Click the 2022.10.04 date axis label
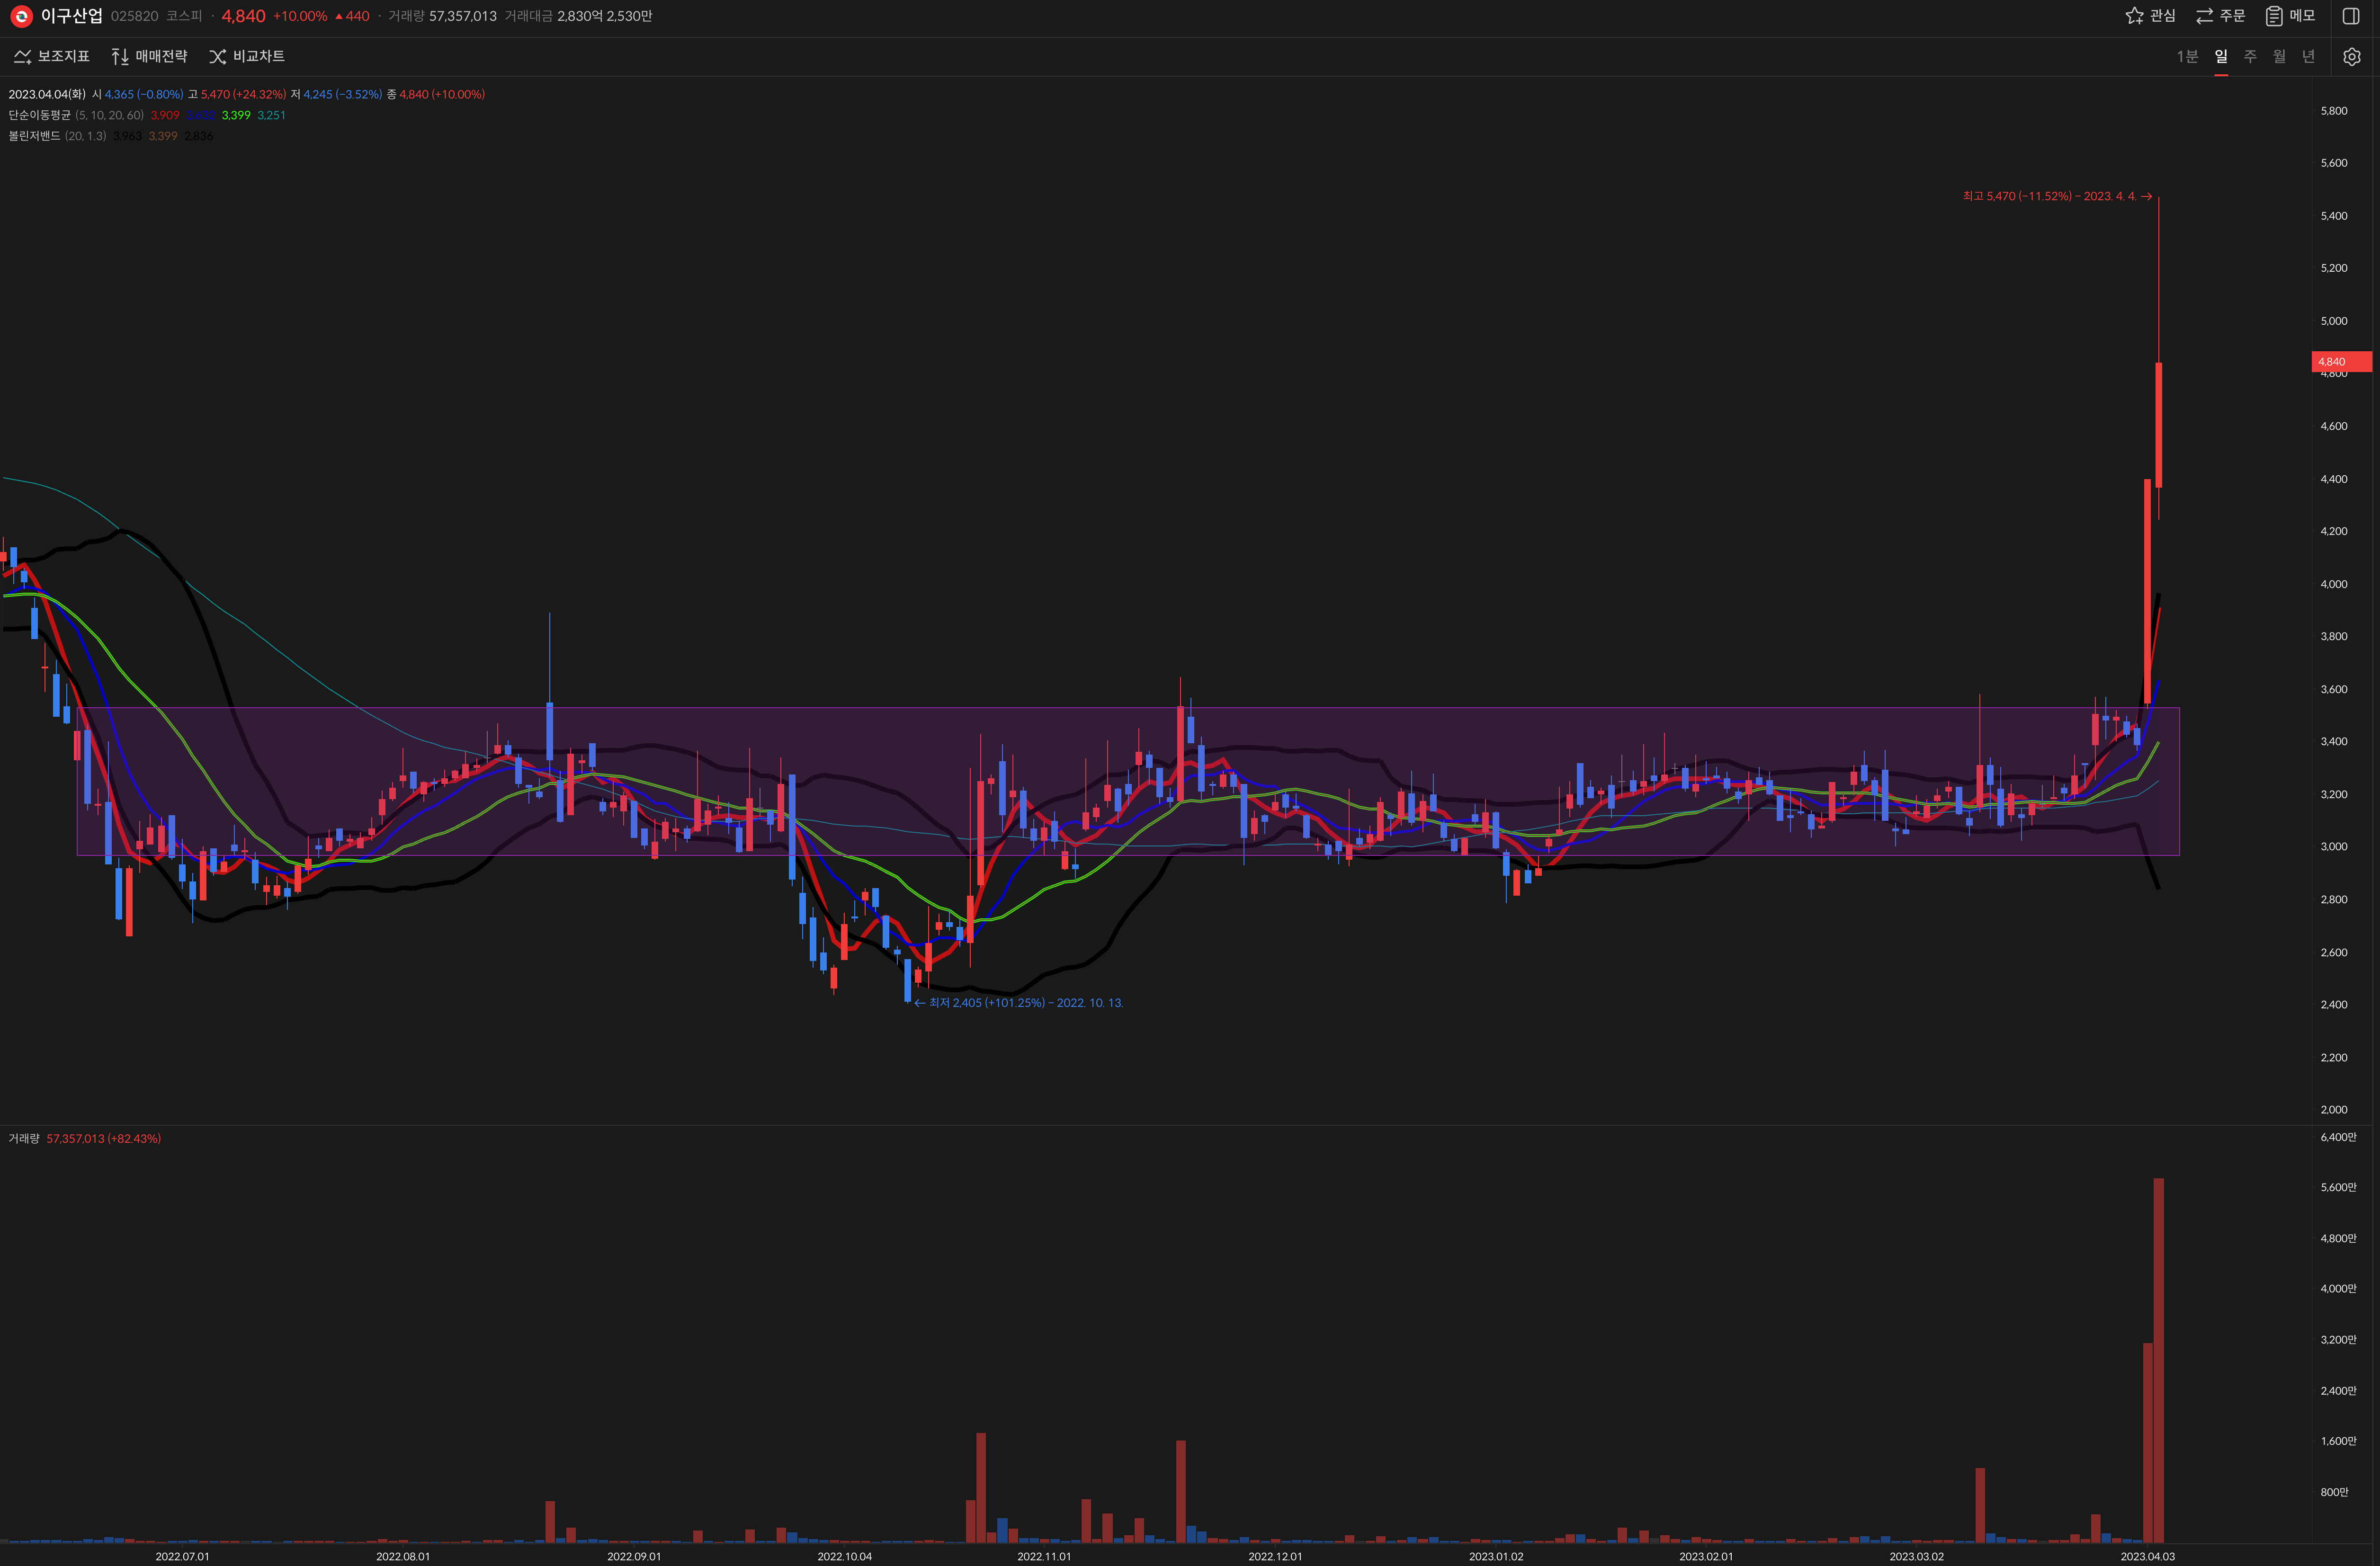This screenshot has width=2380, height=1566. point(844,1556)
